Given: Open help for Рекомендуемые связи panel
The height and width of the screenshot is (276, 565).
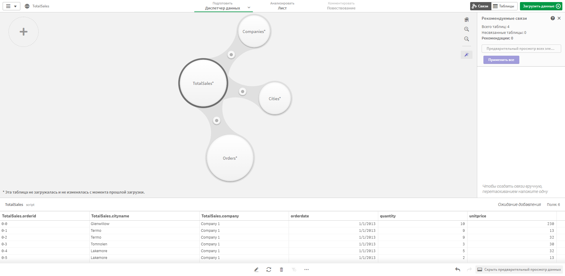Looking at the screenshot, I should (553, 18).
